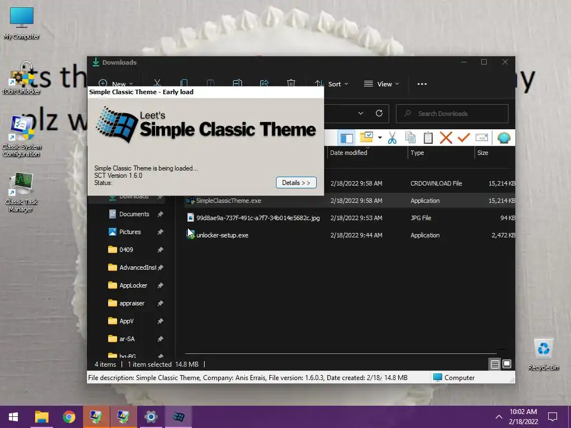The width and height of the screenshot is (571, 428).
Task: Click the clipboard Paste icon in classic toolbar
Action: pyautogui.click(x=428, y=138)
